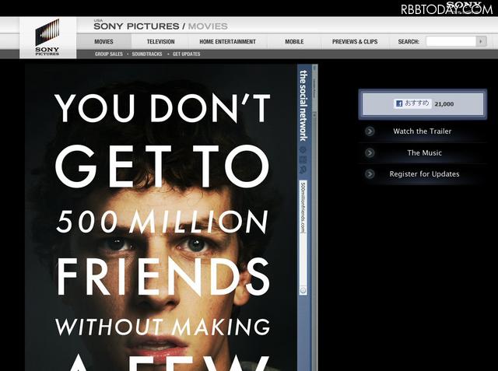Click the MOVIES breadcrumb in header

click(x=208, y=26)
